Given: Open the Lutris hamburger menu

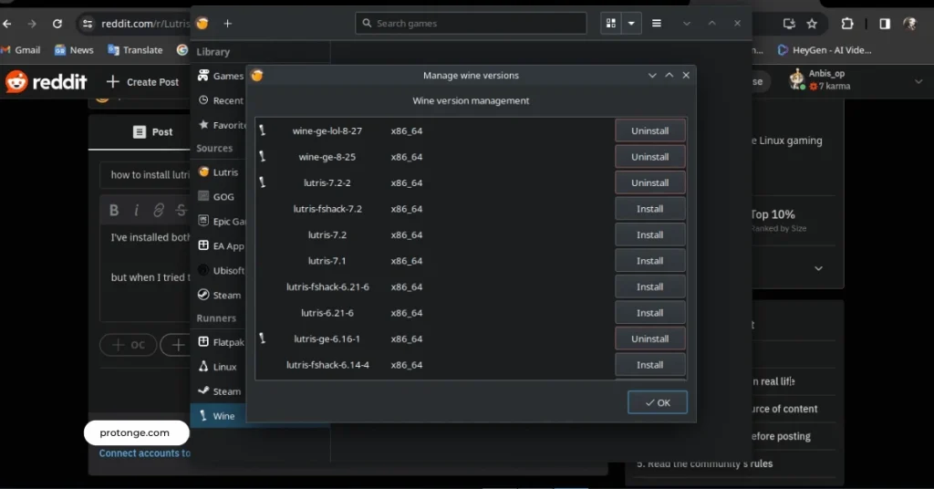Looking at the screenshot, I should [657, 24].
